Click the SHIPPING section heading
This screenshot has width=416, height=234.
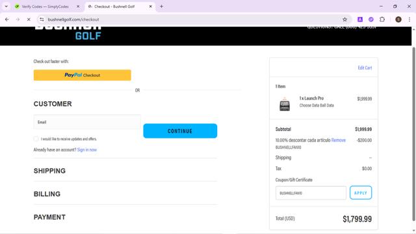49,171
